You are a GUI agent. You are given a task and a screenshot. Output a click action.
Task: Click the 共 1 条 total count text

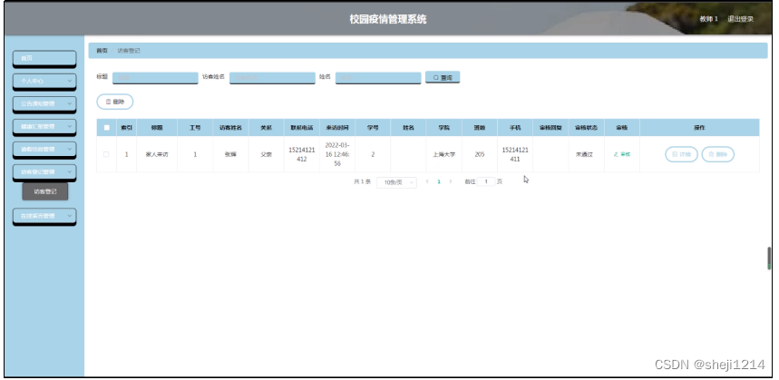(362, 181)
